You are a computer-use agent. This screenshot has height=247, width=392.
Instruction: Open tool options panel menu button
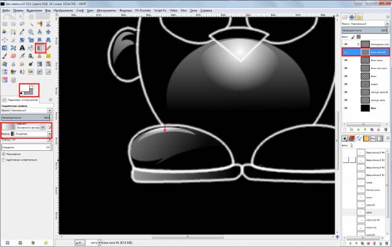click(x=51, y=100)
